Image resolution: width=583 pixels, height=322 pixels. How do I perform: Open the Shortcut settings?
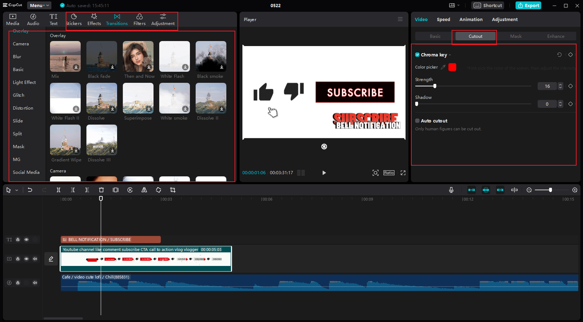point(487,5)
